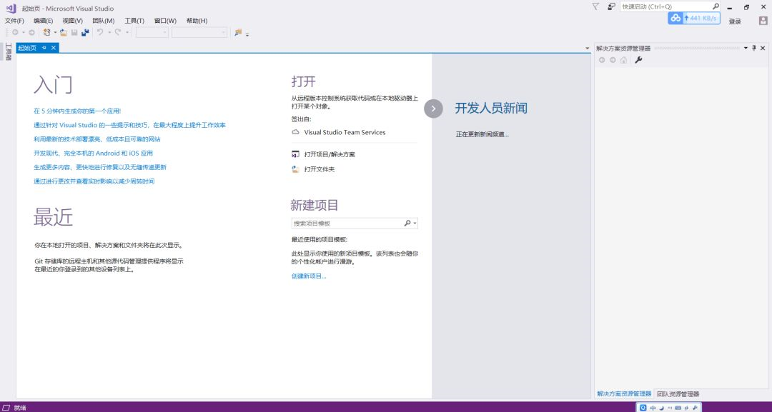Click the Visual Studio Team Services link
Image resolution: width=772 pixels, height=412 pixels.
point(345,132)
